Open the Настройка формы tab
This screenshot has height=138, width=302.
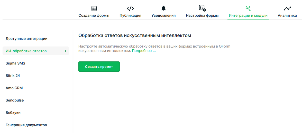click(202, 16)
